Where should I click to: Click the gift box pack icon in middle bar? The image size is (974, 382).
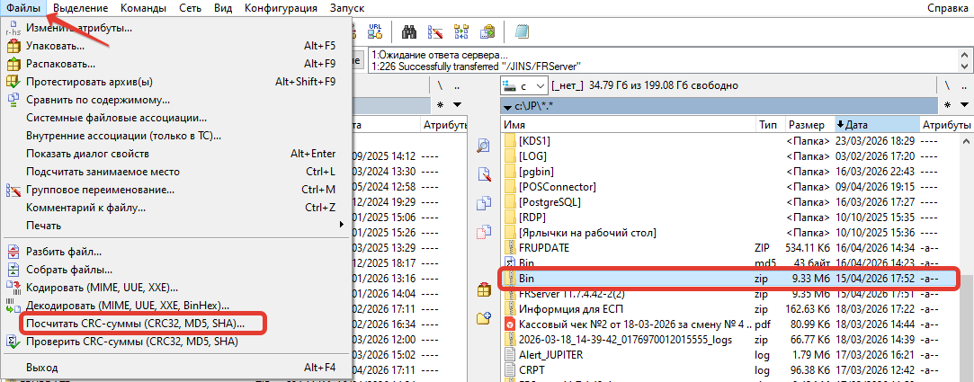click(x=484, y=289)
